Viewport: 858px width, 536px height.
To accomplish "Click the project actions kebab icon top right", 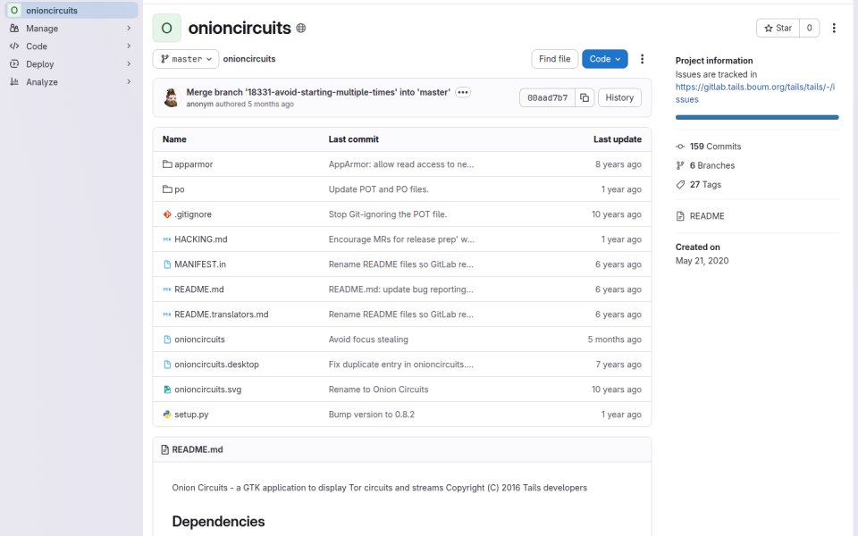I will click(834, 28).
